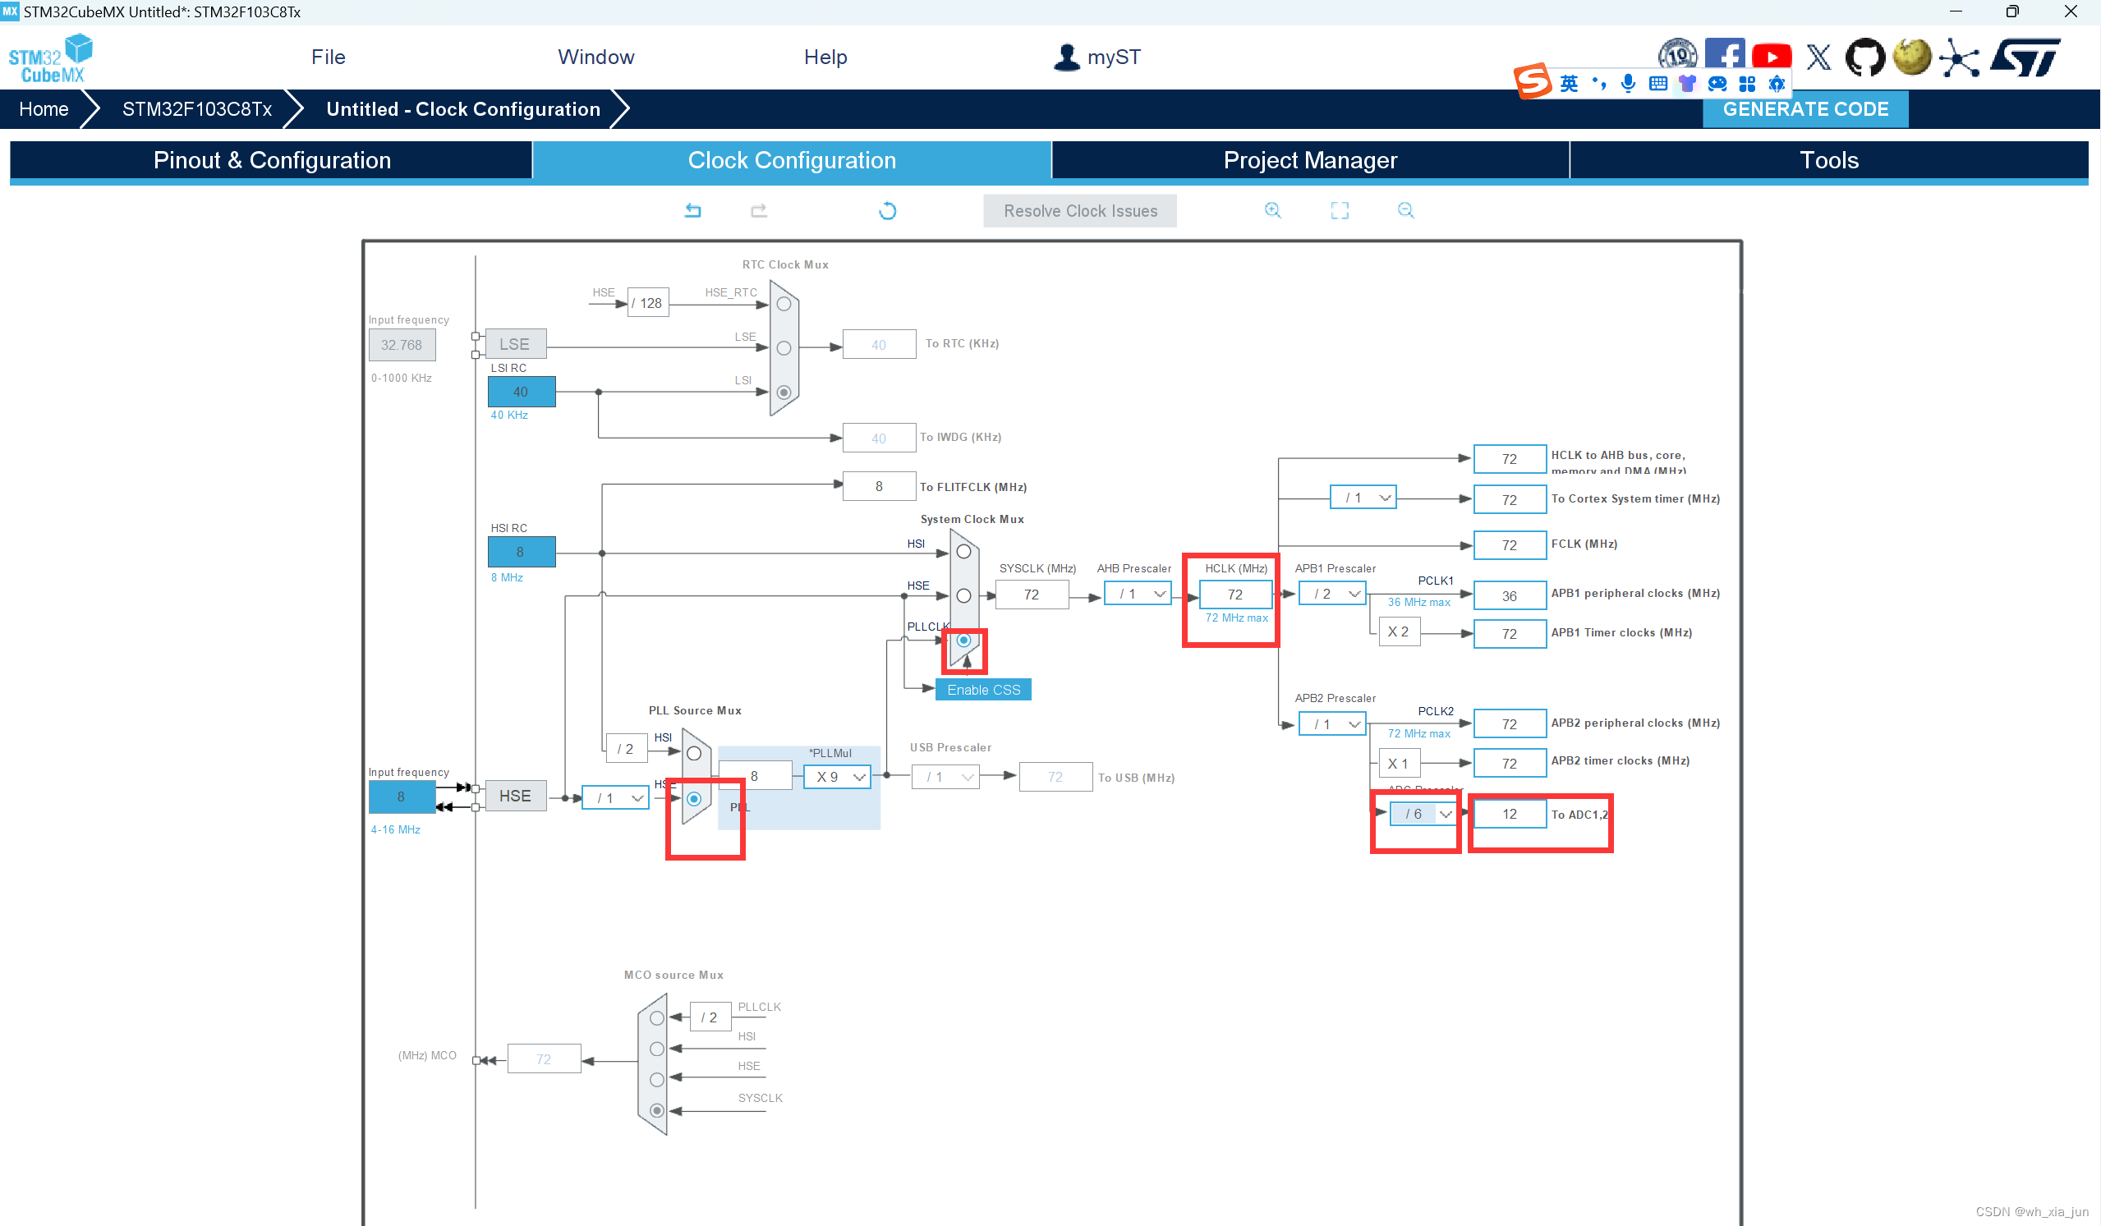
Task: Click the ST logo icon
Action: [x=2026, y=57]
